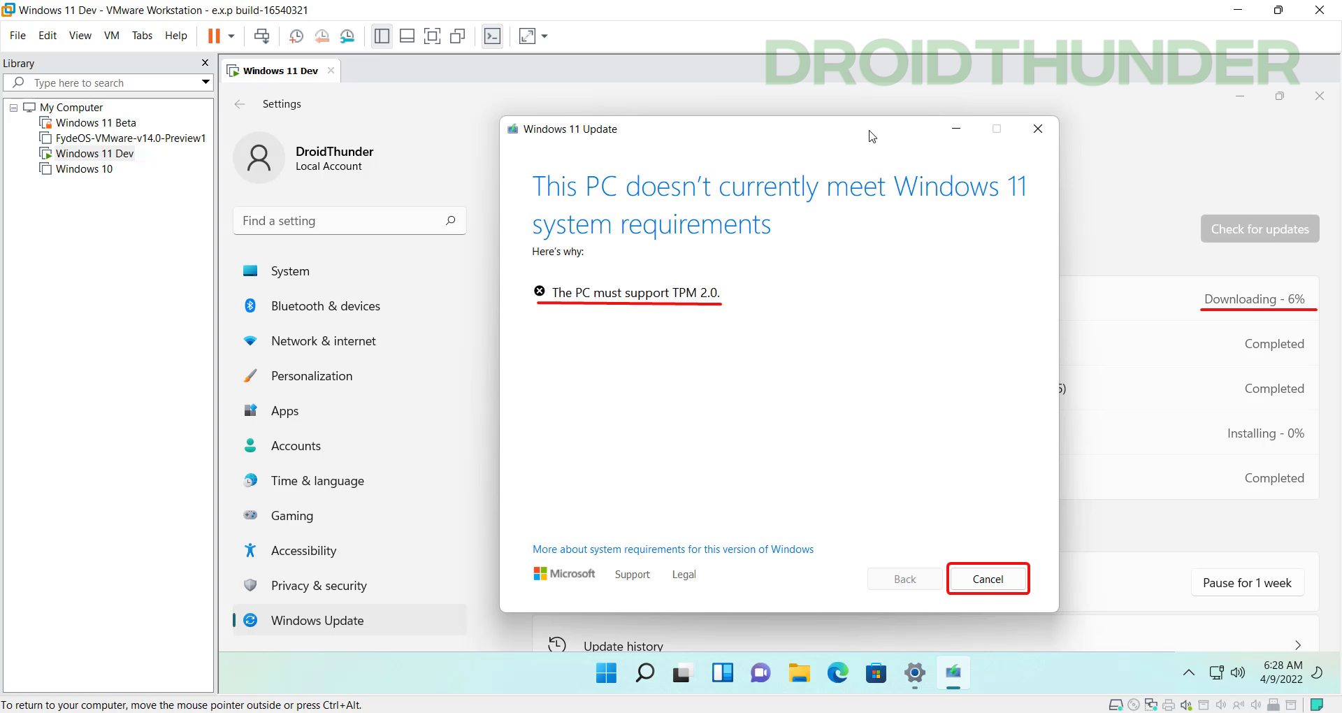
Task: Open the VM menu
Action: (112, 35)
